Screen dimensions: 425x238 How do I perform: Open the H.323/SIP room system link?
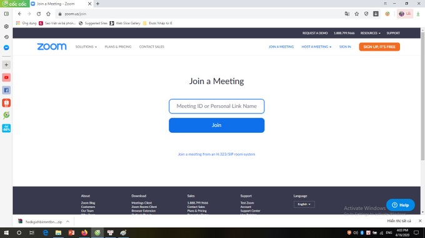click(216, 155)
